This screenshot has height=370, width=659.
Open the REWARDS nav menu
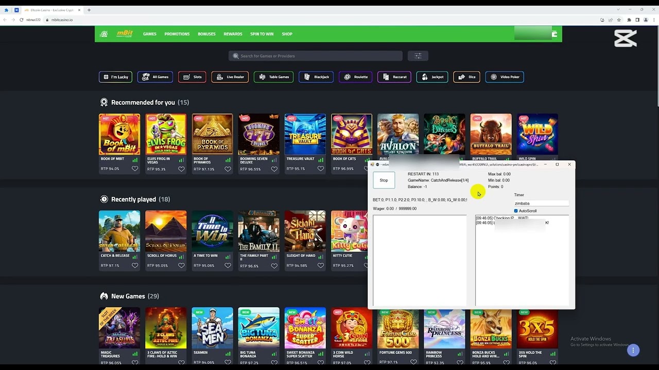233,34
